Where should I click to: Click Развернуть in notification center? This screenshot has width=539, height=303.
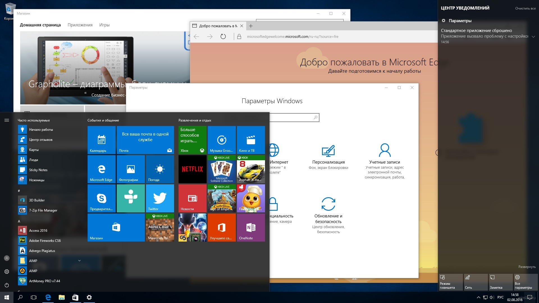pos(527,267)
